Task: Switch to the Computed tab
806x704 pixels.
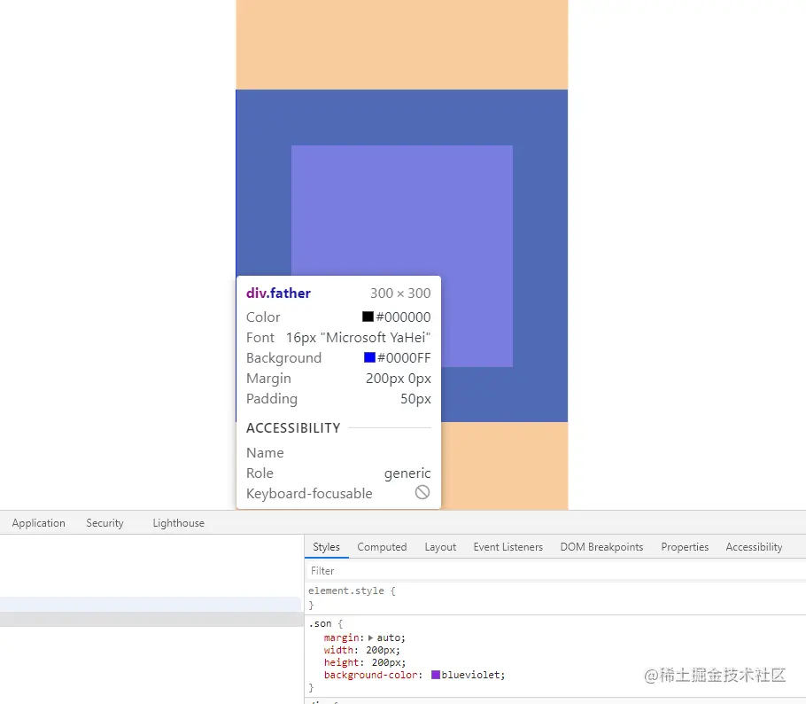Action: (382, 547)
